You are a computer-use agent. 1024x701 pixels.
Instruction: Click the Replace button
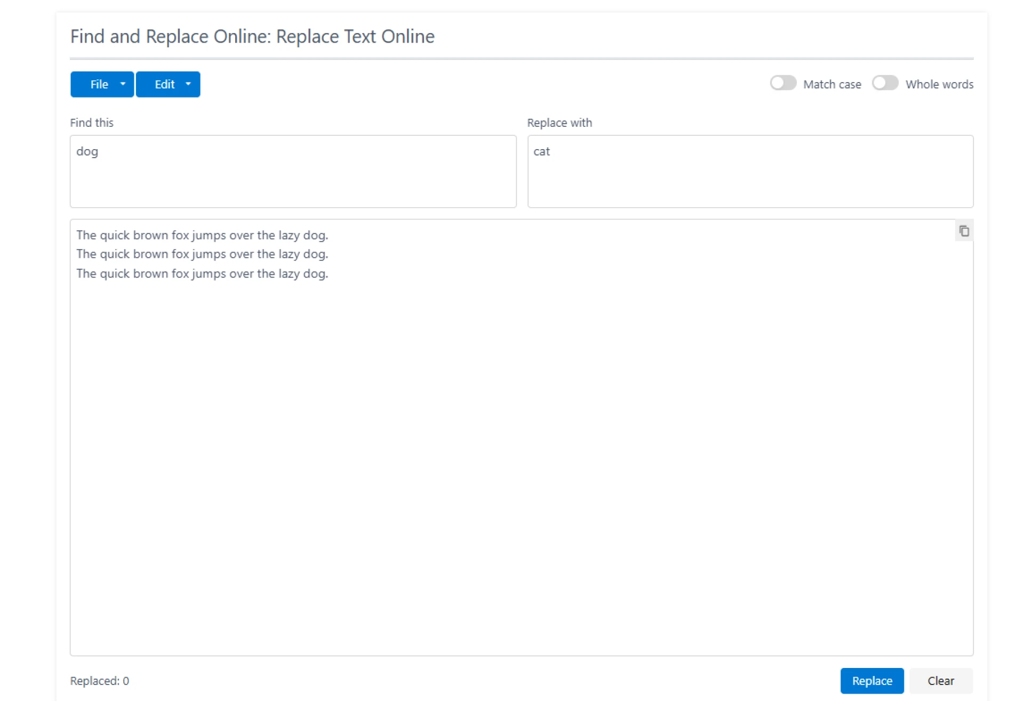(872, 681)
